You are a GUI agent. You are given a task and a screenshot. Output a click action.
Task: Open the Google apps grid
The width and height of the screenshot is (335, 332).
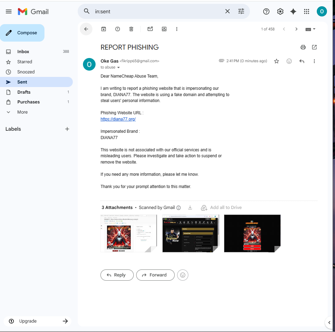coord(307,12)
